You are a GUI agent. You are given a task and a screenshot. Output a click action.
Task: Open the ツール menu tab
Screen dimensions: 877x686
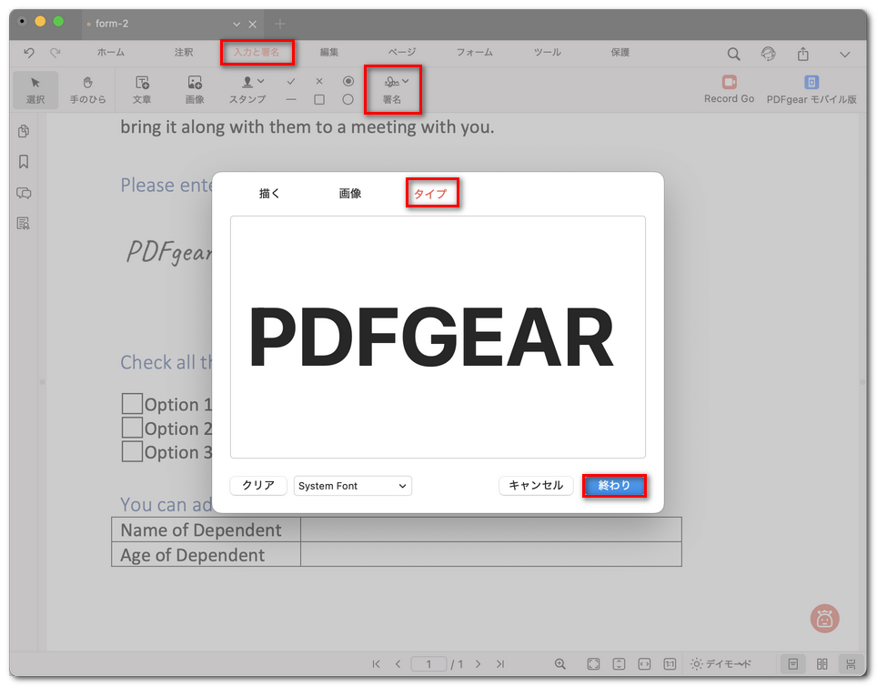pyautogui.click(x=547, y=52)
